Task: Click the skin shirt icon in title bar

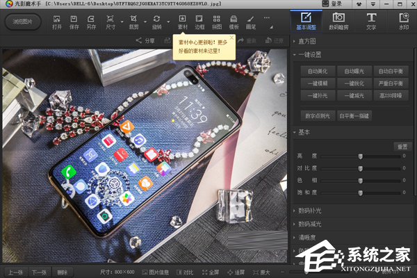Action: 359,4
